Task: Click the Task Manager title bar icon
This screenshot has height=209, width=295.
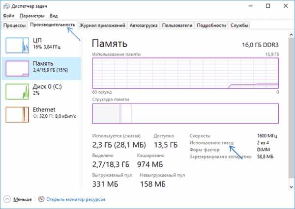Action: (5, 6)
